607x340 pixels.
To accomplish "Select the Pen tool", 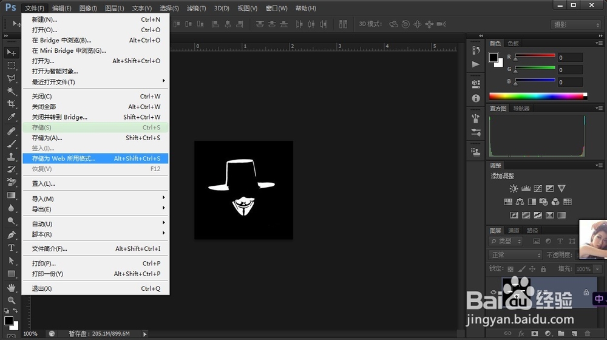I will click(x=11, y=235).
